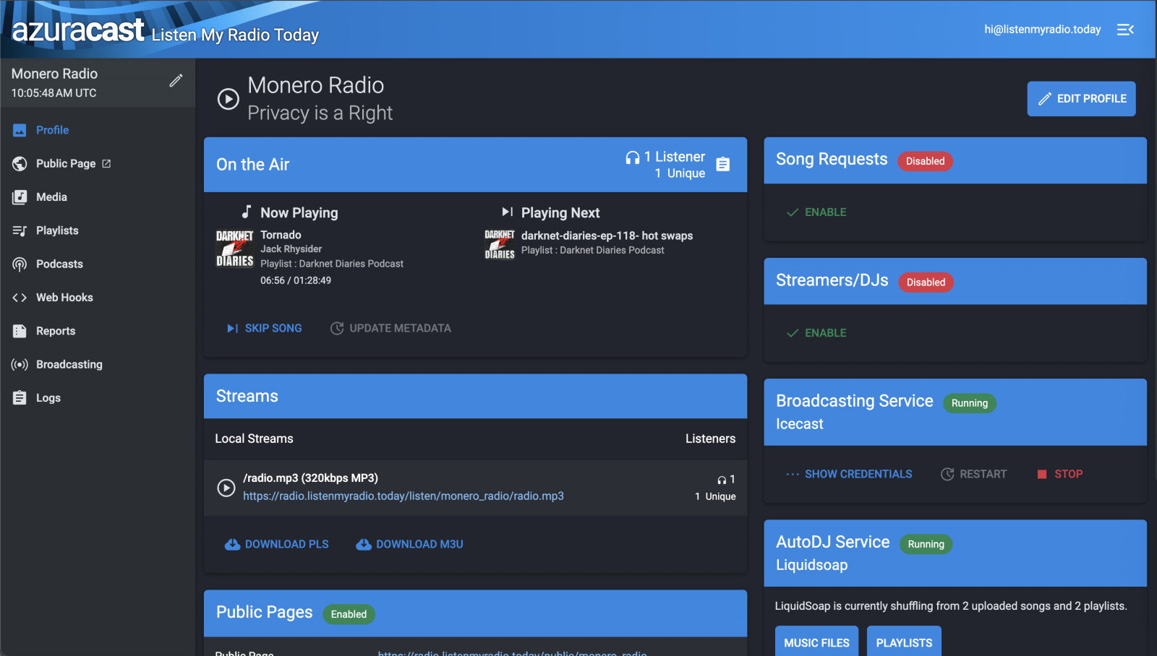Download the PLS playlist file
This screenshot has width=1157, height=656.
[x=277, y=544]
